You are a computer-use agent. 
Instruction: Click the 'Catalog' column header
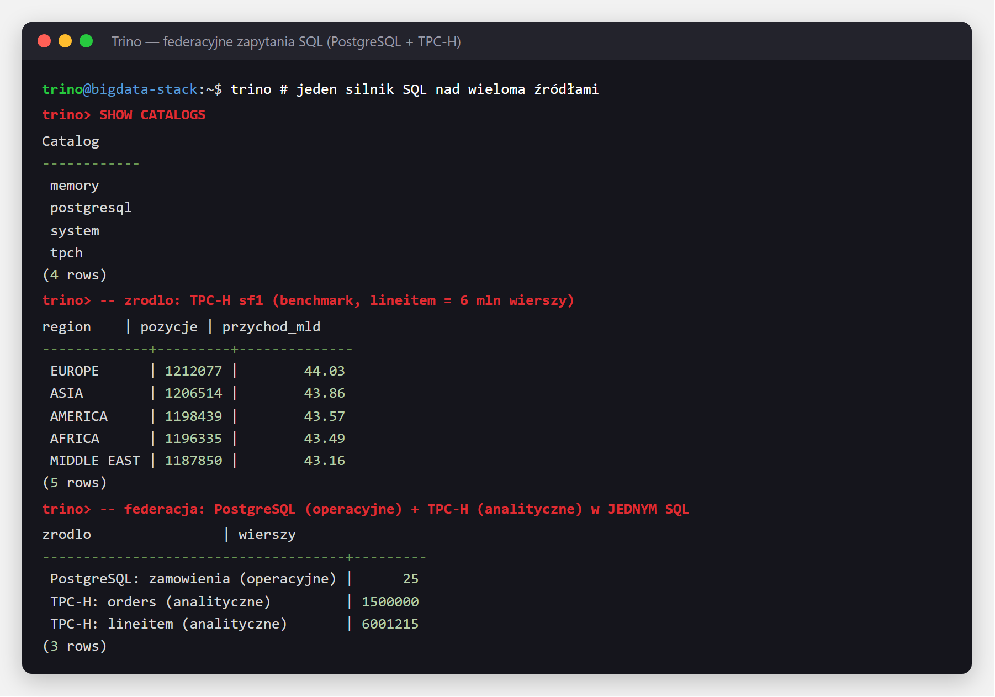tap(71, 141)
